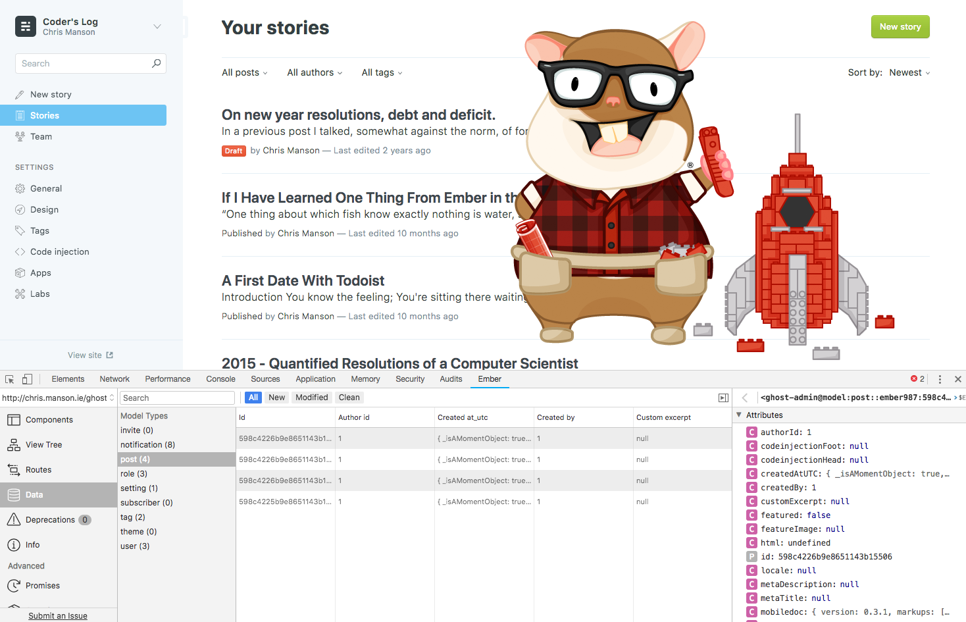The height and width of the screenshot is (622, 966).
Task: Click the Promises clock icon
Action: click(14, 586)
